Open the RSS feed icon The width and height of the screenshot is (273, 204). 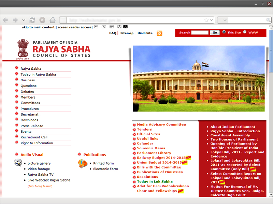[x=159, y=33]
